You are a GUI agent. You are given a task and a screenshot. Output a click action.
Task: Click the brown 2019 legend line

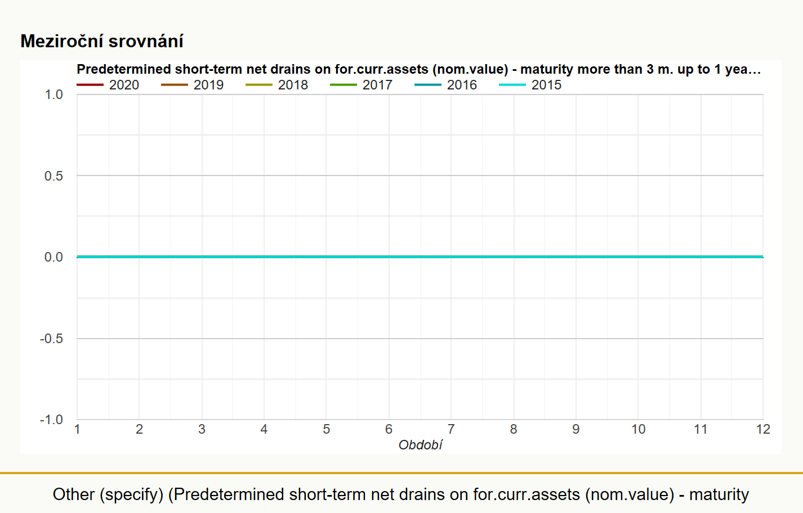point(175,85)
